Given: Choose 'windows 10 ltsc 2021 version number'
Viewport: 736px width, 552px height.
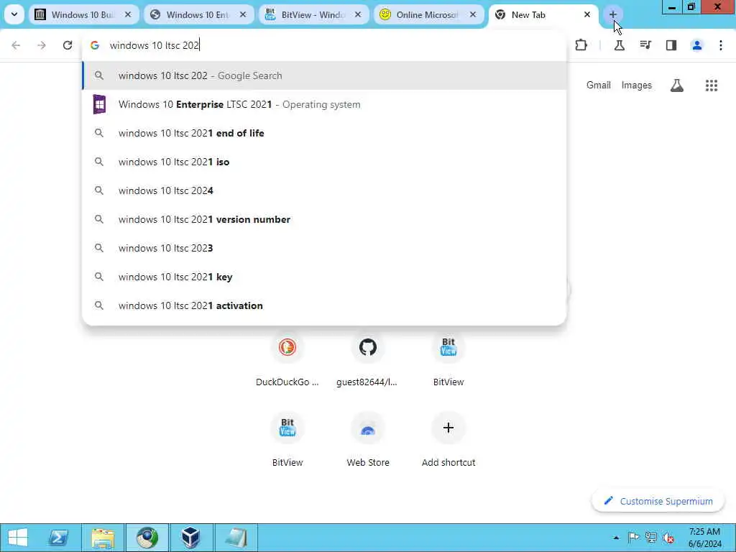Looking at the screenshot, I should (324, 219).
